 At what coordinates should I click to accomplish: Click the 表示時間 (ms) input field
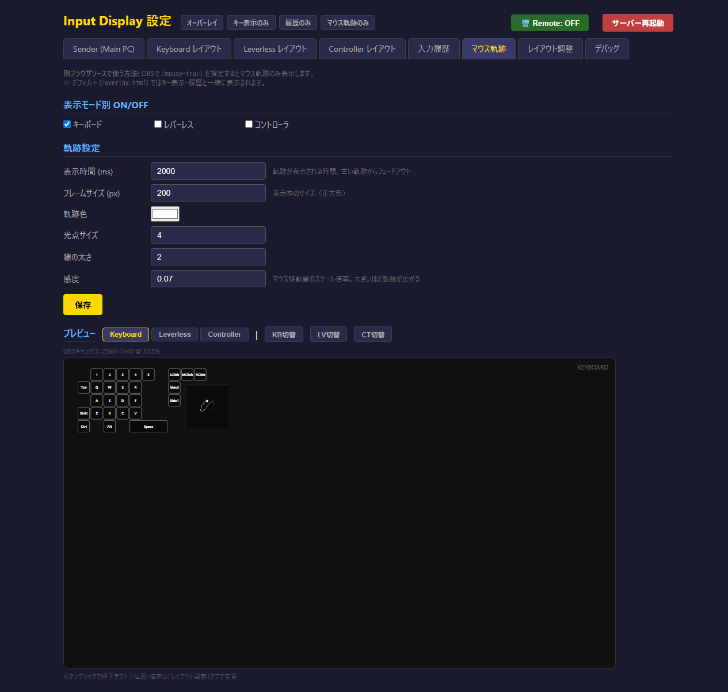208,171
